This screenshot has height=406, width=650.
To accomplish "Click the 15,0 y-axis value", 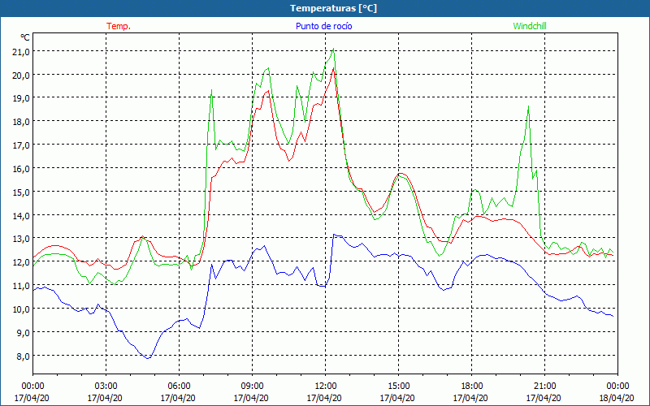I will 23,192.
